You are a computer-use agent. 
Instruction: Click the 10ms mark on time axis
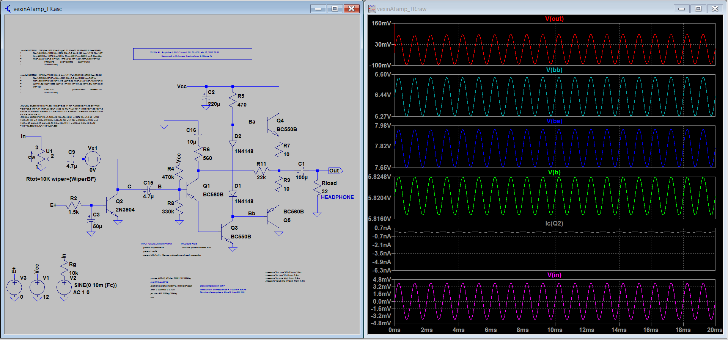click(554, 330)
